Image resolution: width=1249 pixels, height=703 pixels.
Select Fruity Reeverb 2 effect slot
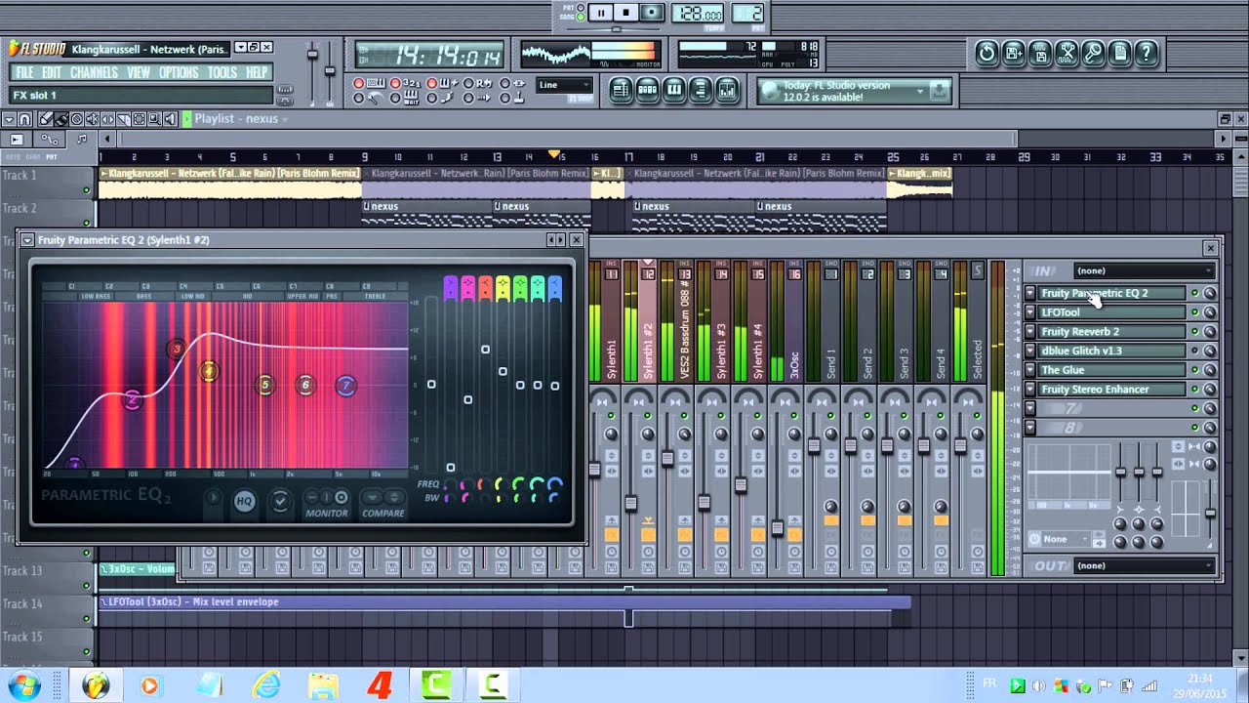[x=1111, y=332]
